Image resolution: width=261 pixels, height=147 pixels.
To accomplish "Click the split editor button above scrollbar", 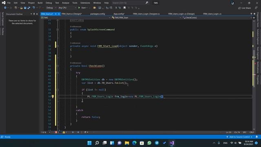I will (x=254, y=18).
